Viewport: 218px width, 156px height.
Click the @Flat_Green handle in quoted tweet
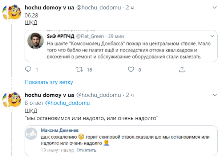86,36
